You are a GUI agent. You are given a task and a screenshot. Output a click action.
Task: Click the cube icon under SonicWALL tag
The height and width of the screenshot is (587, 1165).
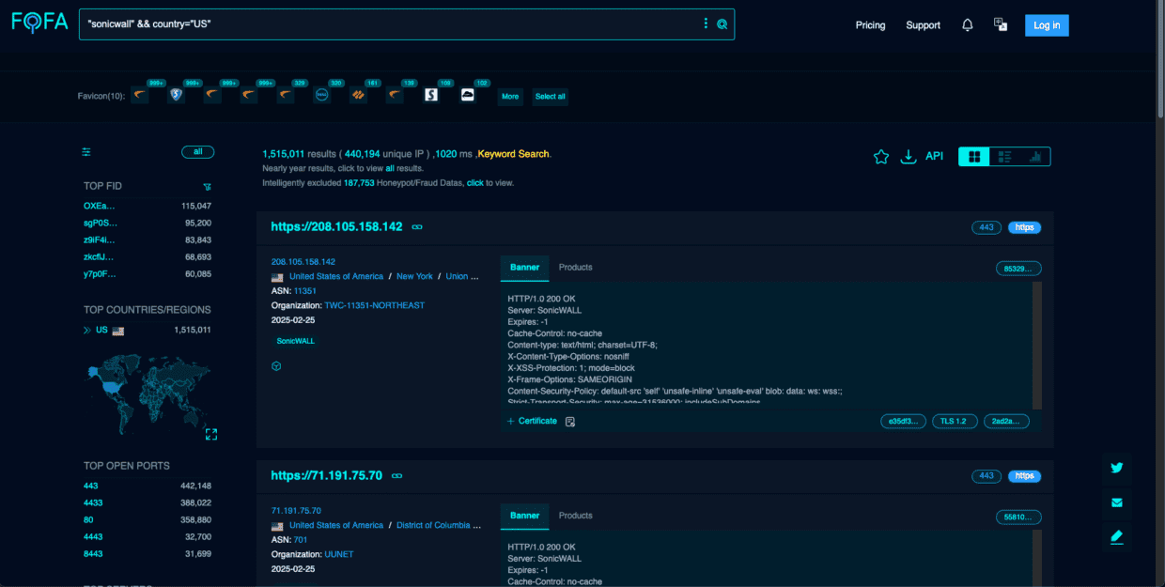coord(276,366)
